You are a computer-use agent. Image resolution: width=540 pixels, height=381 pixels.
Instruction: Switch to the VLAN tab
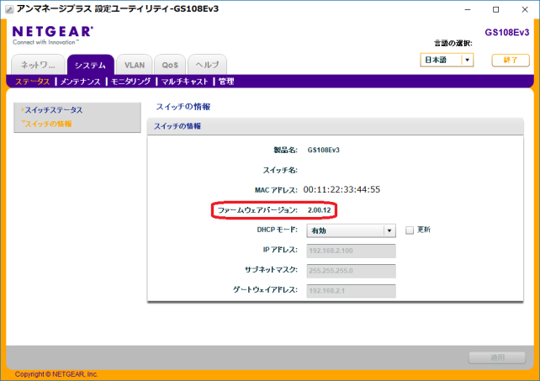135,65
